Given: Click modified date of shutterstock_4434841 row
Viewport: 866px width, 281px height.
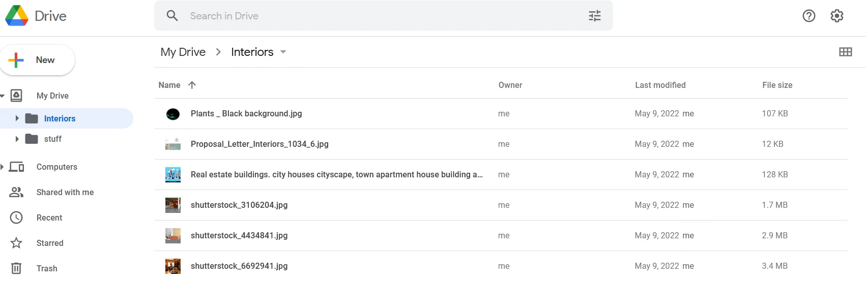Looking at the screenshot, I should (x=657, y=235).
